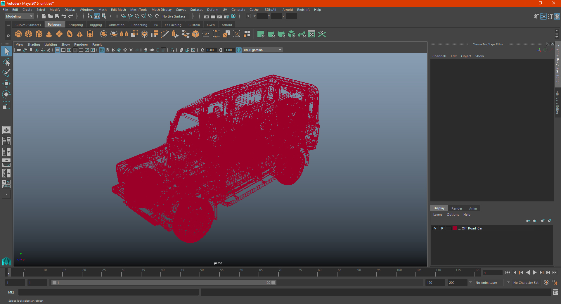Click the Play forwards button
Image resolution: width=561 pixels, height=304 pixels.
coord(534,272)
